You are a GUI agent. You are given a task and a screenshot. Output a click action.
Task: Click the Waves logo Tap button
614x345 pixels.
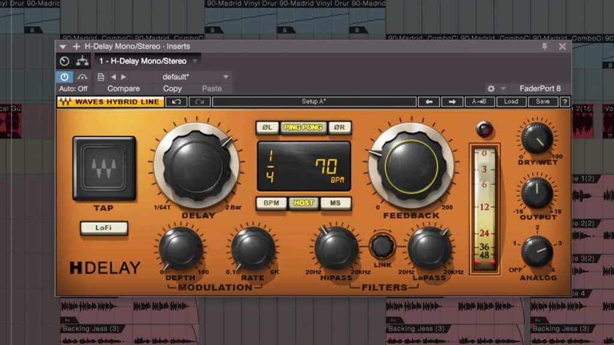tap(103, 168)
